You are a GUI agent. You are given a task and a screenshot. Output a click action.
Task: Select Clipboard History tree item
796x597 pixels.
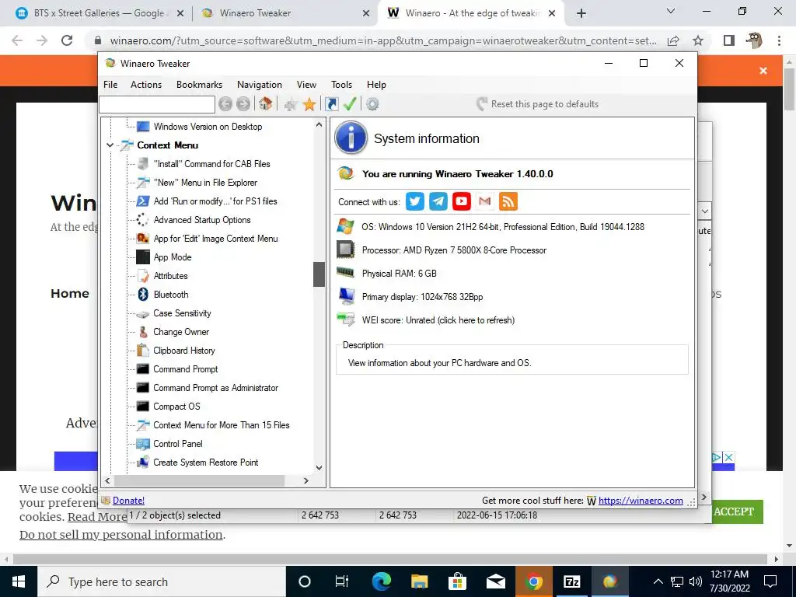(x=183, y=351)
